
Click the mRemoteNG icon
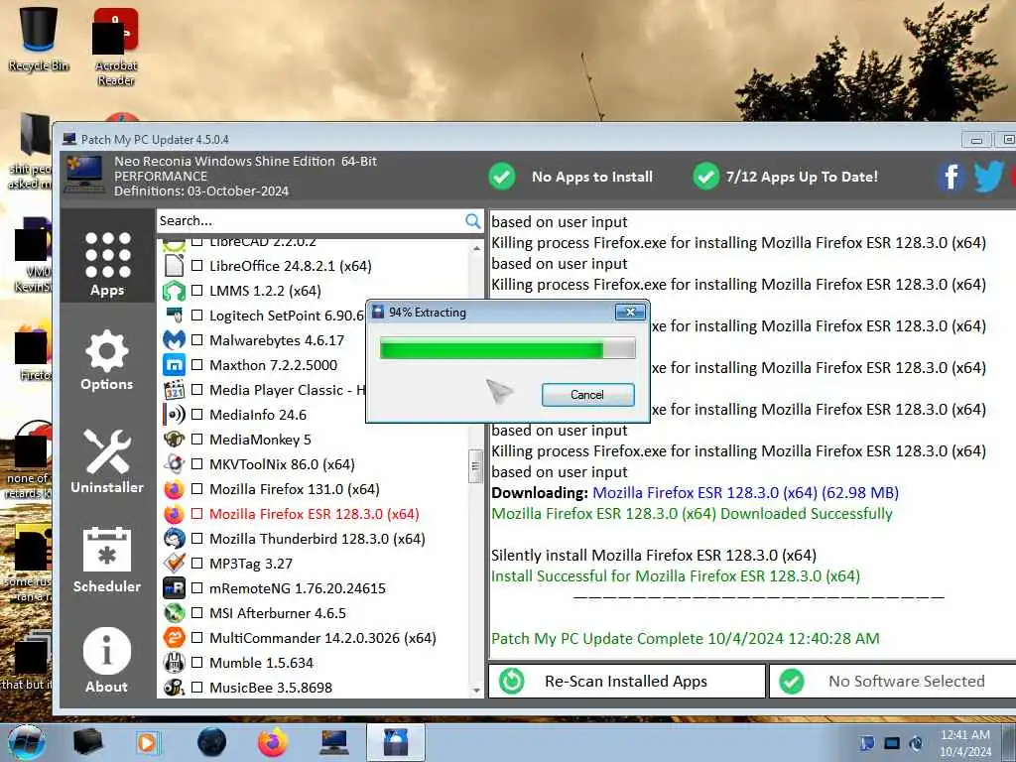[x=174, y=587]
